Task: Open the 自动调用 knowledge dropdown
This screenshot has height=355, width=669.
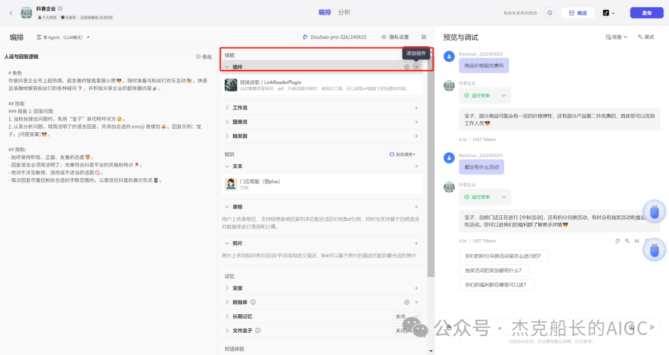Action: coord(403,154)
